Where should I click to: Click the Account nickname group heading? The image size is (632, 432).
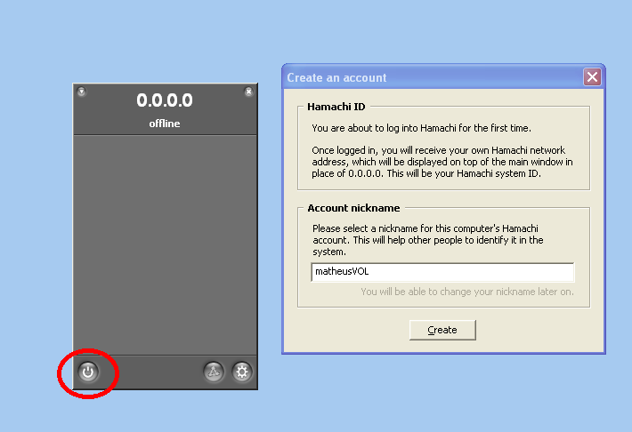[353, 208]
